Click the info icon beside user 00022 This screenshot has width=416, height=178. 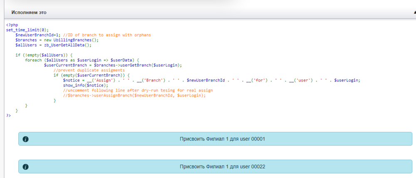tap(25, 167)
